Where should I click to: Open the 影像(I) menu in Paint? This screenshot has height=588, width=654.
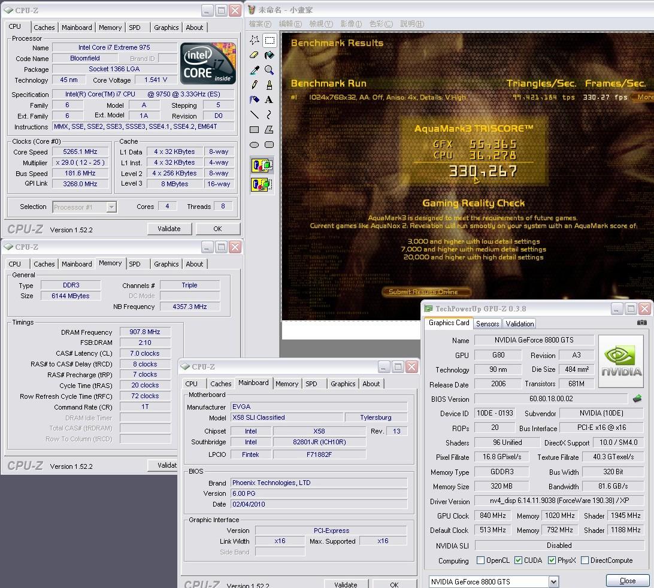(x=351, y=24)
